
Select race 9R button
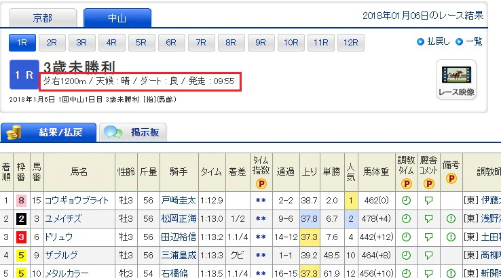(x=261, y=43)
